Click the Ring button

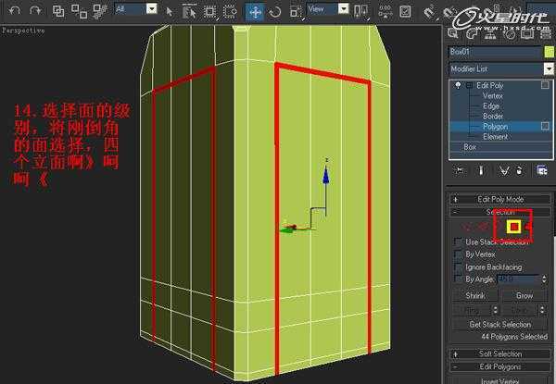(x=472, y=310)
